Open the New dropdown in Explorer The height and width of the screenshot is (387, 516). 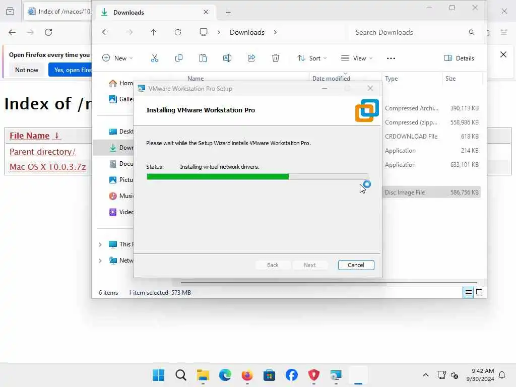tap(117, 58)
